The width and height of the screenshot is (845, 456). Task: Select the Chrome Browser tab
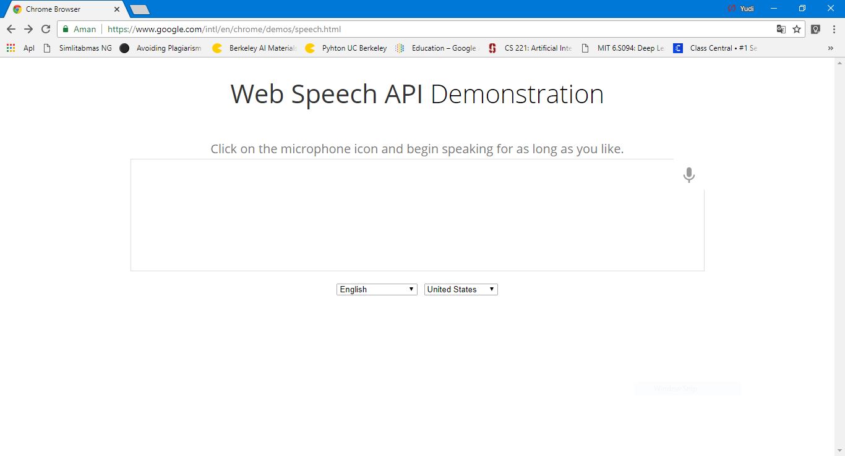tap(65, 9)
